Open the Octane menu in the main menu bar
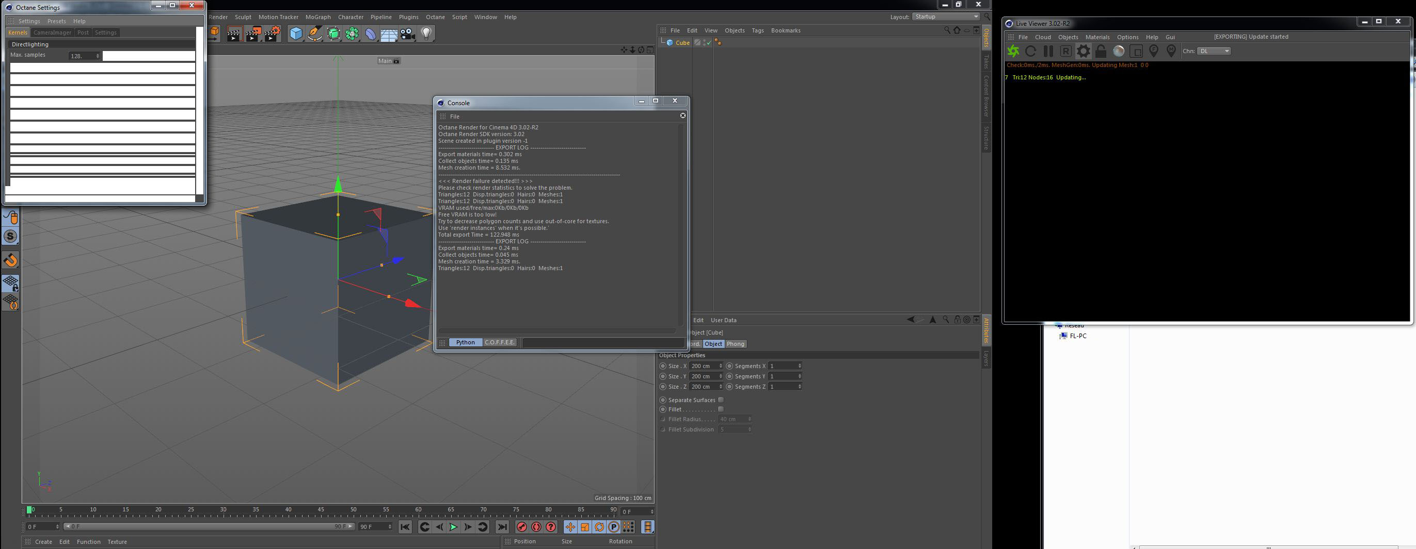The width and height of the screenshot is (1416, 549). point(435,17)
